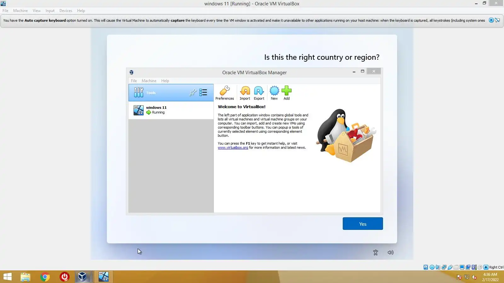Open File menu in VirtualBox Manager

134,81
